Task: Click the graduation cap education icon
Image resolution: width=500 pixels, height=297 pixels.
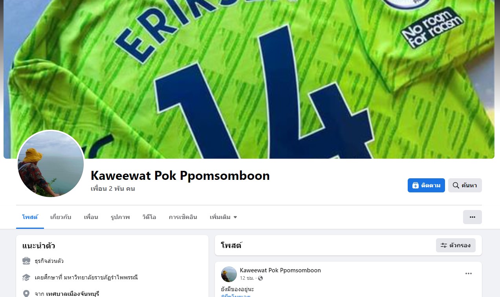Action: pyautogui.click(x=26, y=277)
